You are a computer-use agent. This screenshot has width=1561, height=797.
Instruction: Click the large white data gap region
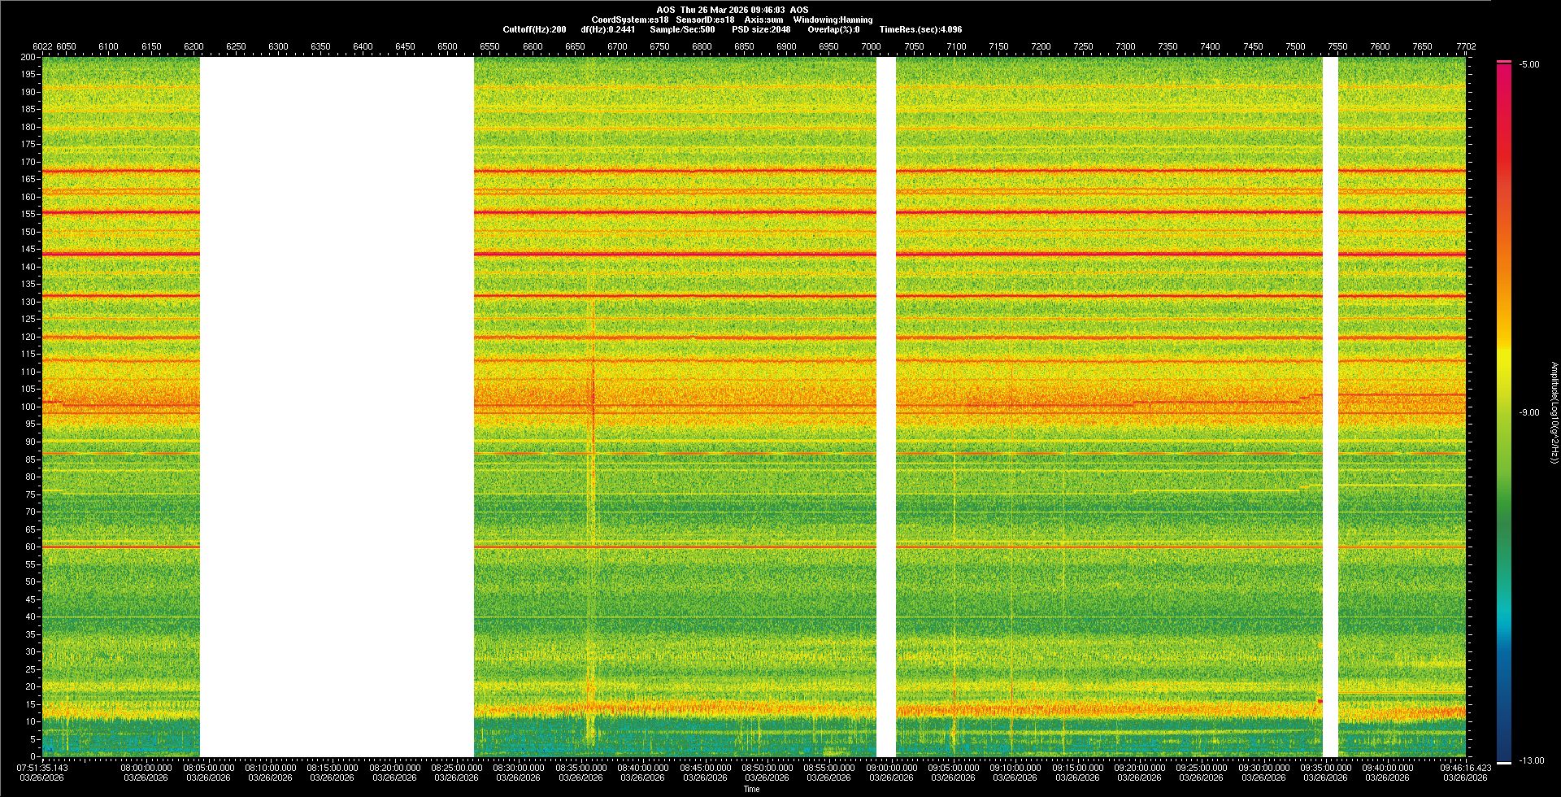(x=337, y=407)
